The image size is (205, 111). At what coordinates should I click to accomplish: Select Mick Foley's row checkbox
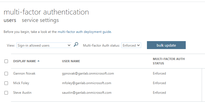click(6, 83)
